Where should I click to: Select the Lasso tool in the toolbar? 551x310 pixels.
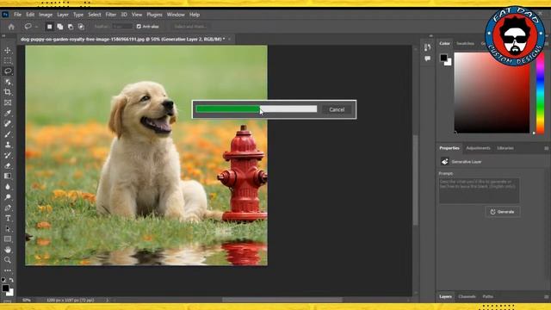8,71
